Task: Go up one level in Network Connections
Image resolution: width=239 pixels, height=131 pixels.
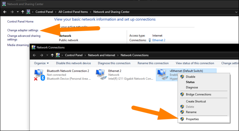Action: point(52,55)
